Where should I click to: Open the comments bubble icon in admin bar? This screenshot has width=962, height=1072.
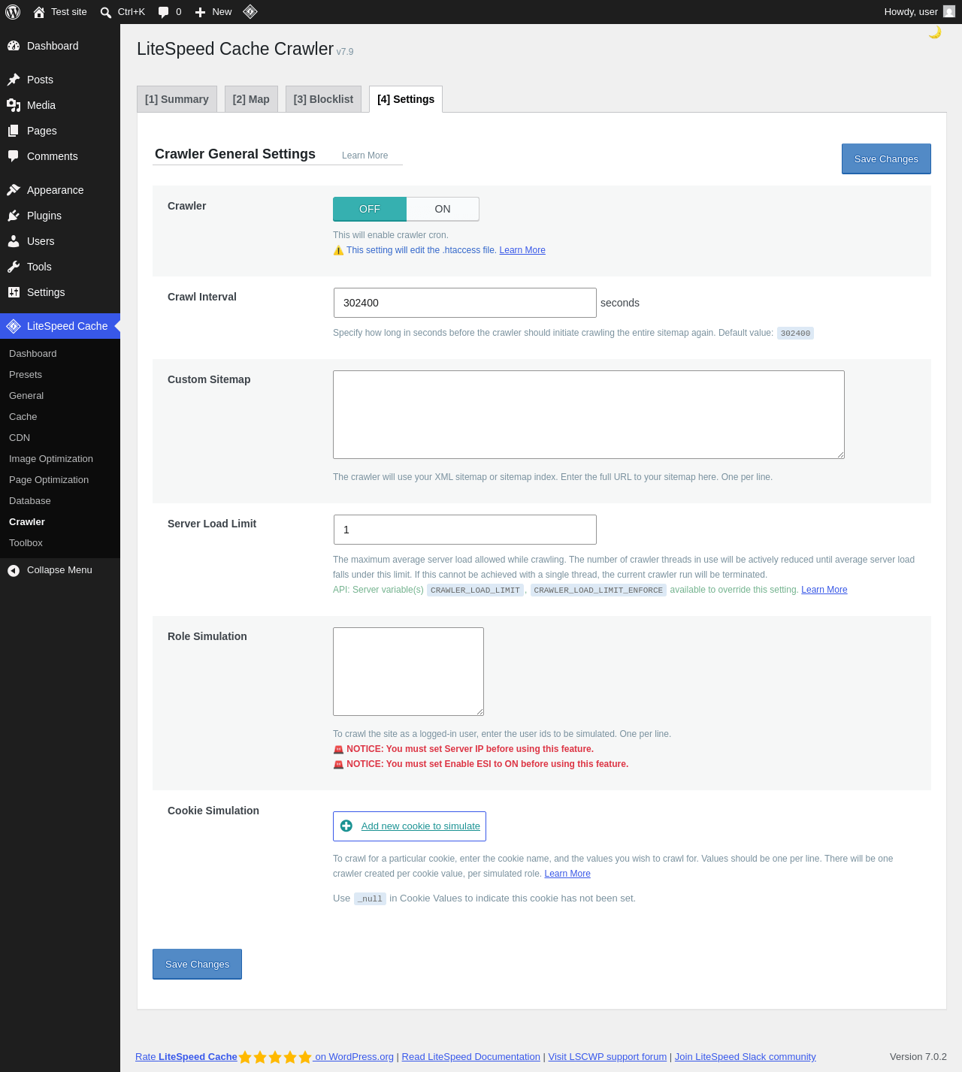tap(164, 12)
